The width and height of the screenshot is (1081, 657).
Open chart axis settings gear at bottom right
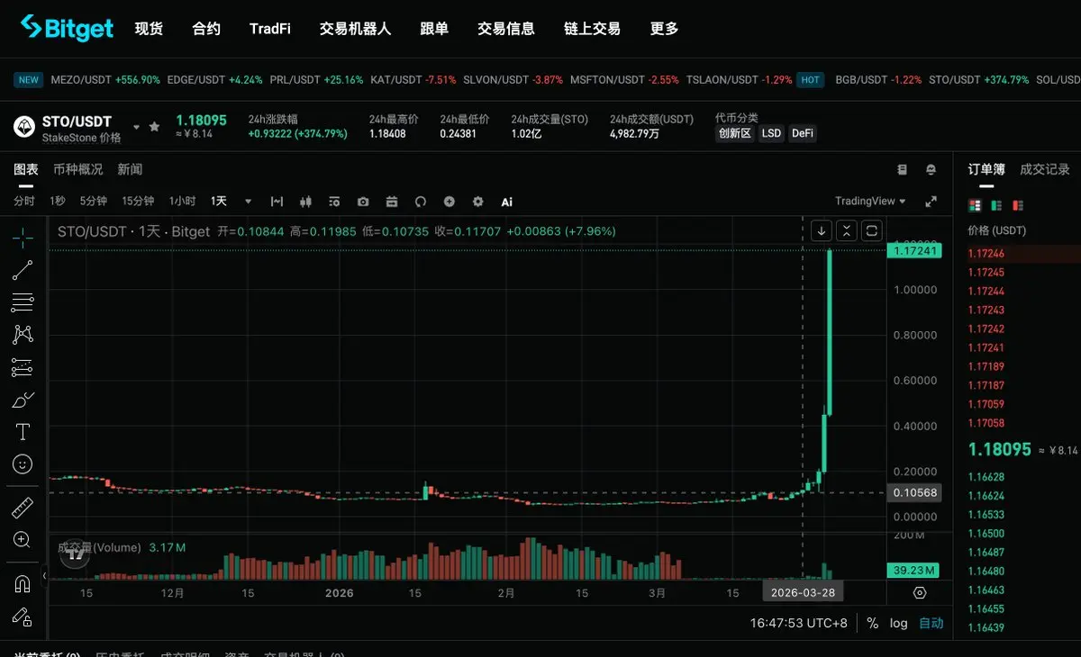click(920, 592)
